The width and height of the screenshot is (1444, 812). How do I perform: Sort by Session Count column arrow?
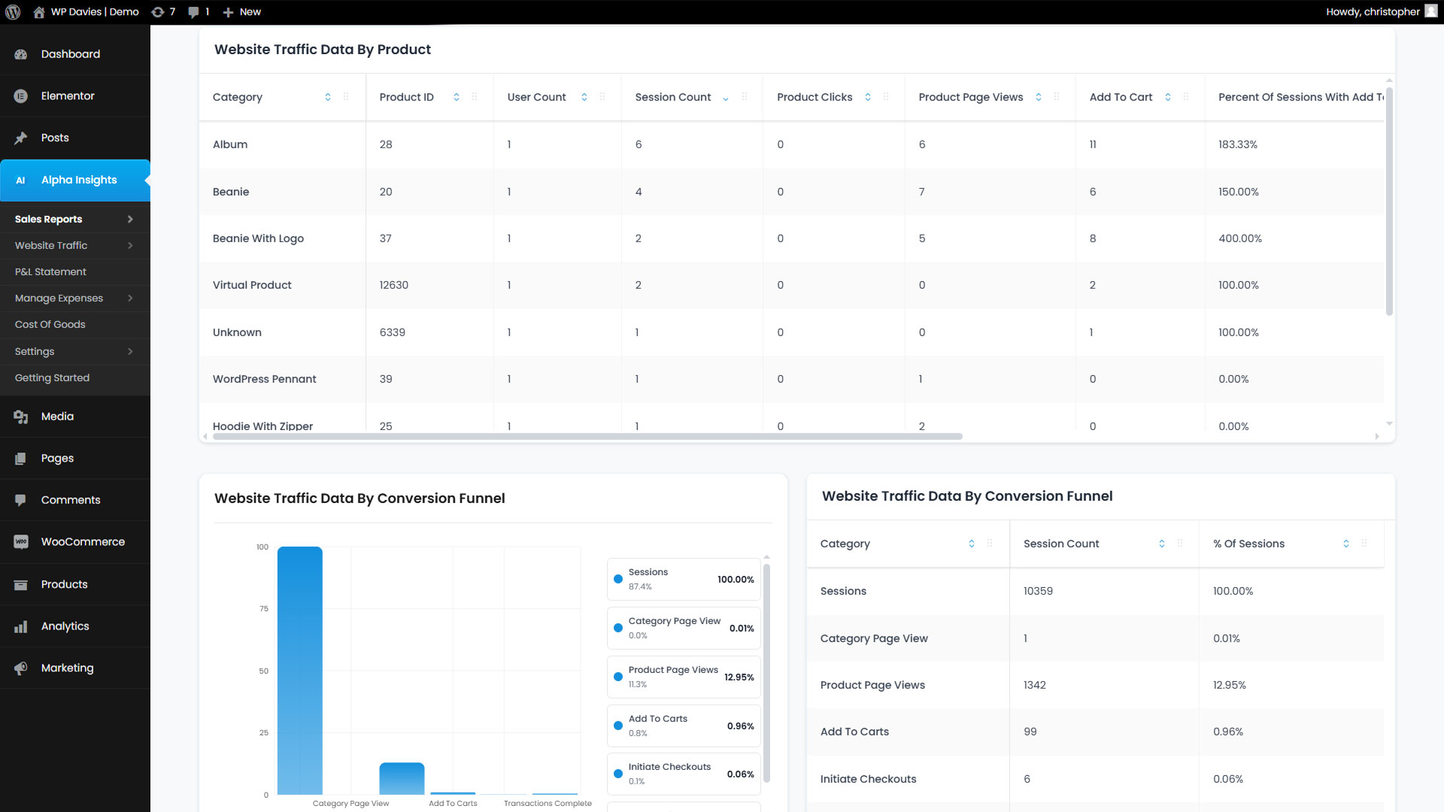tap(725, 98)
